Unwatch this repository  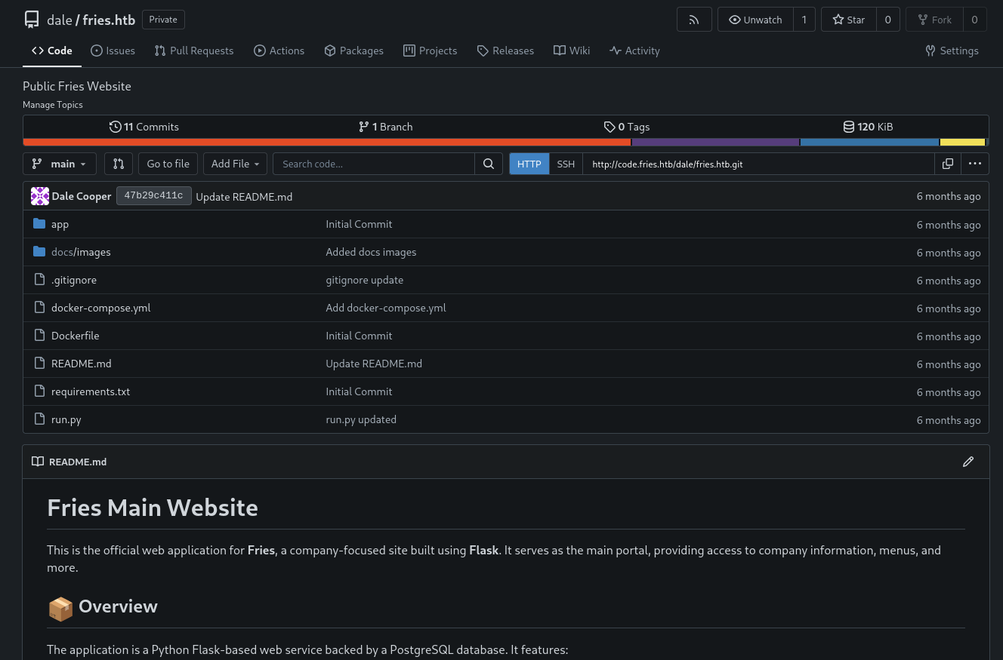(x=755, y=20)
